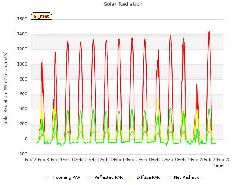This screenshot has height=185, width=247.
Task: Click the 1200 y-axis tick label
Action: pos(22,49)
